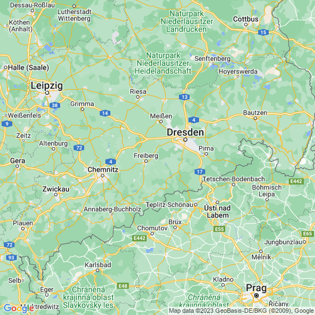Select the Karlsbad town marker
Image resolution: width=315 pixels, height=315 pixels.
[x=98, y=270]
